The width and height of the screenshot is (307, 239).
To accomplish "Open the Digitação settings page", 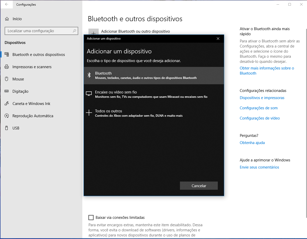I will click(20, 91).
